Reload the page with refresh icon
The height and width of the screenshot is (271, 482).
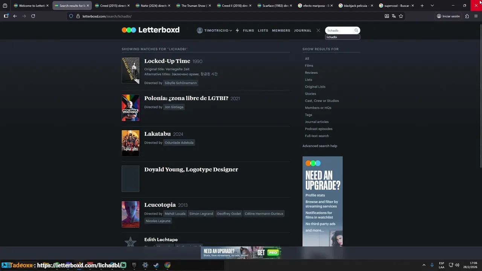coord(33,16)
